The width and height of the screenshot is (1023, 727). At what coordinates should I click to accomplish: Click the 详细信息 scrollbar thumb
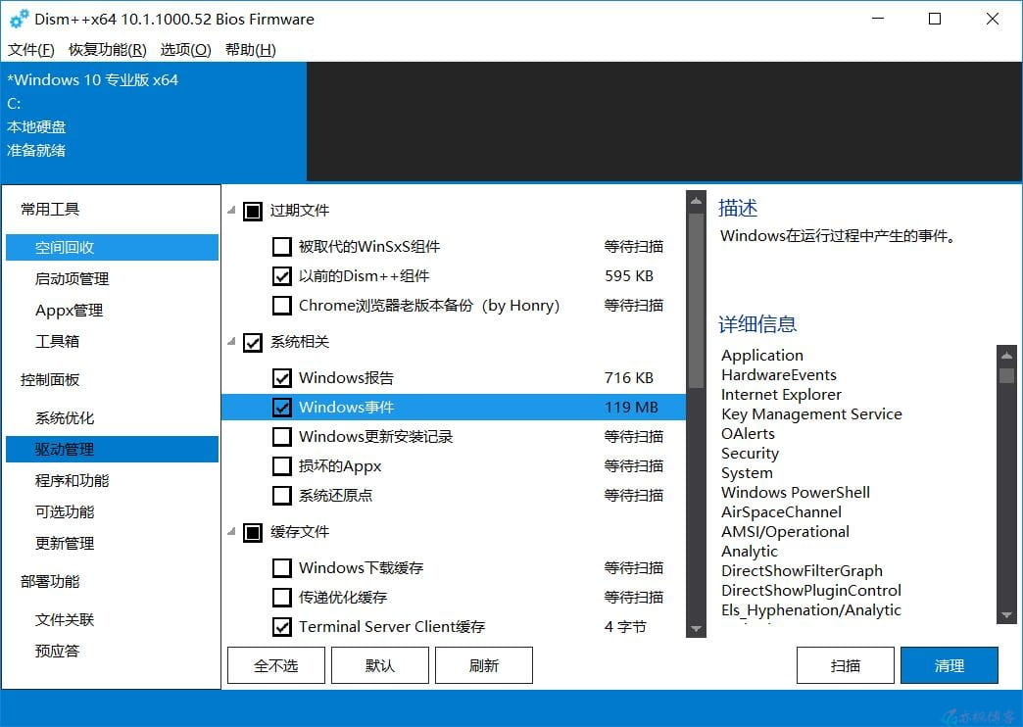click(1006, 376)
